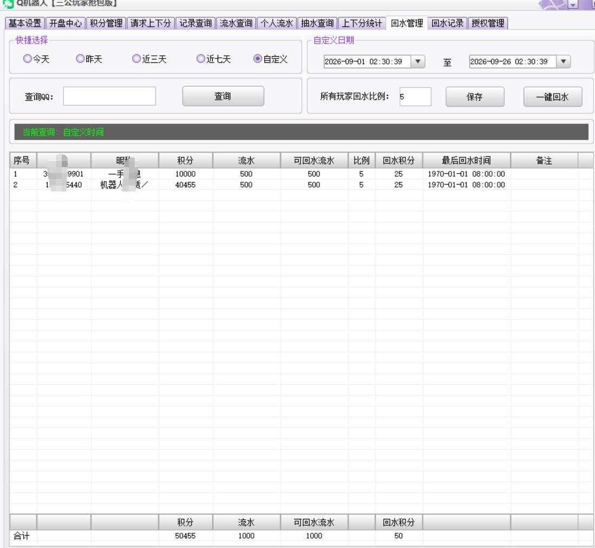The width and height of the screenshot is (595, 548).
Task: Click the 备注 column header
Action: (544, 161)
